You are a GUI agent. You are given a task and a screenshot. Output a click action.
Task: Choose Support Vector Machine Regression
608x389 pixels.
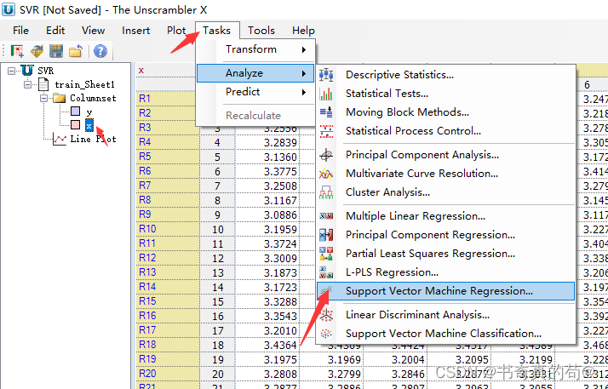[445, 291]
